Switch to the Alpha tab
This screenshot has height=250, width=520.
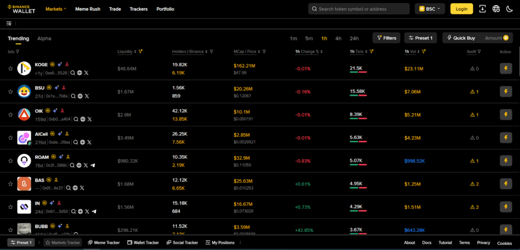click(44, 39)
